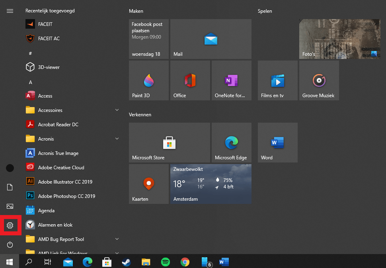Open the Facebook post plaatsen calendar tile
Screen dimensions: 386x268
click(x=149, y=39)
